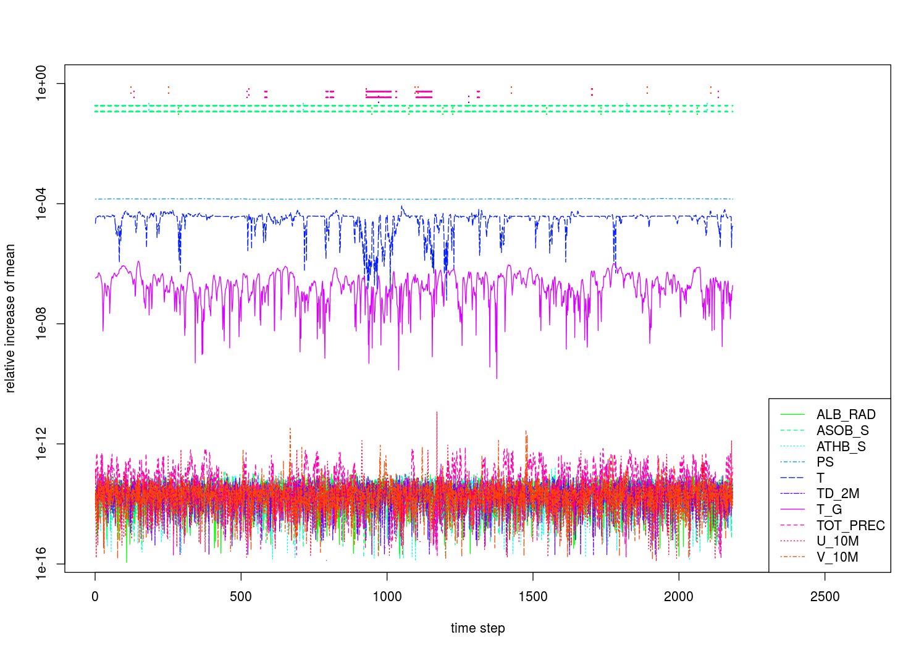924x653 pixels.
Task: Click the x-axis tick label 1000
Action: pos(387,597)
